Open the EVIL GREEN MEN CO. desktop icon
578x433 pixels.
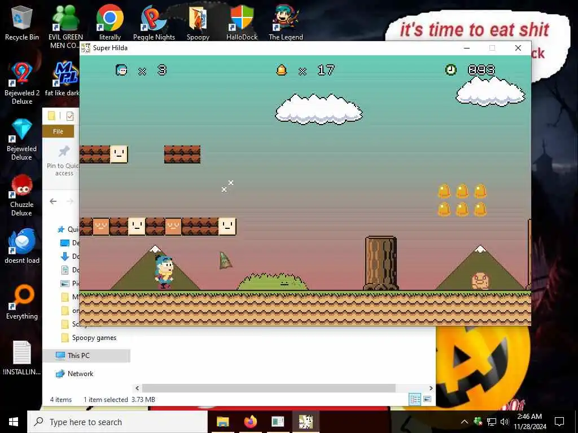[65, 26]
